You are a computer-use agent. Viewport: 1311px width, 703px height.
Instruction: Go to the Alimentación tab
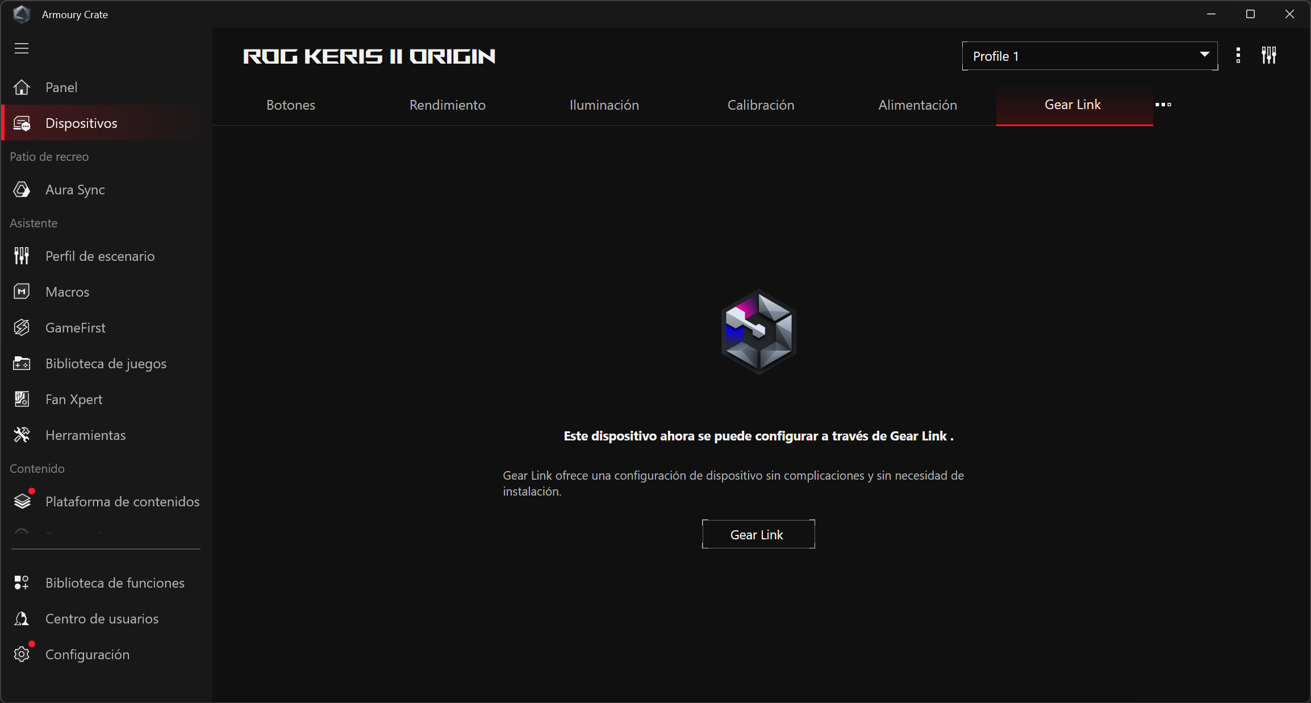[x=918, y=105]
